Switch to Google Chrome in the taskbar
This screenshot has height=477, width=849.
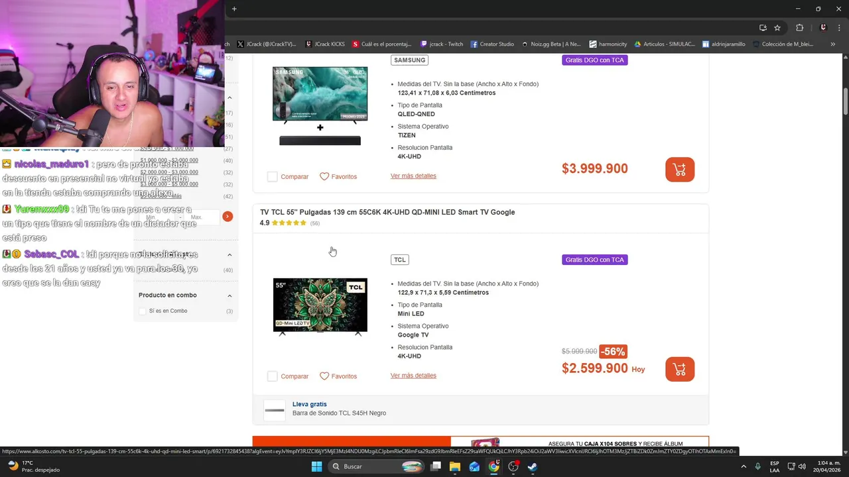[494, 466]
